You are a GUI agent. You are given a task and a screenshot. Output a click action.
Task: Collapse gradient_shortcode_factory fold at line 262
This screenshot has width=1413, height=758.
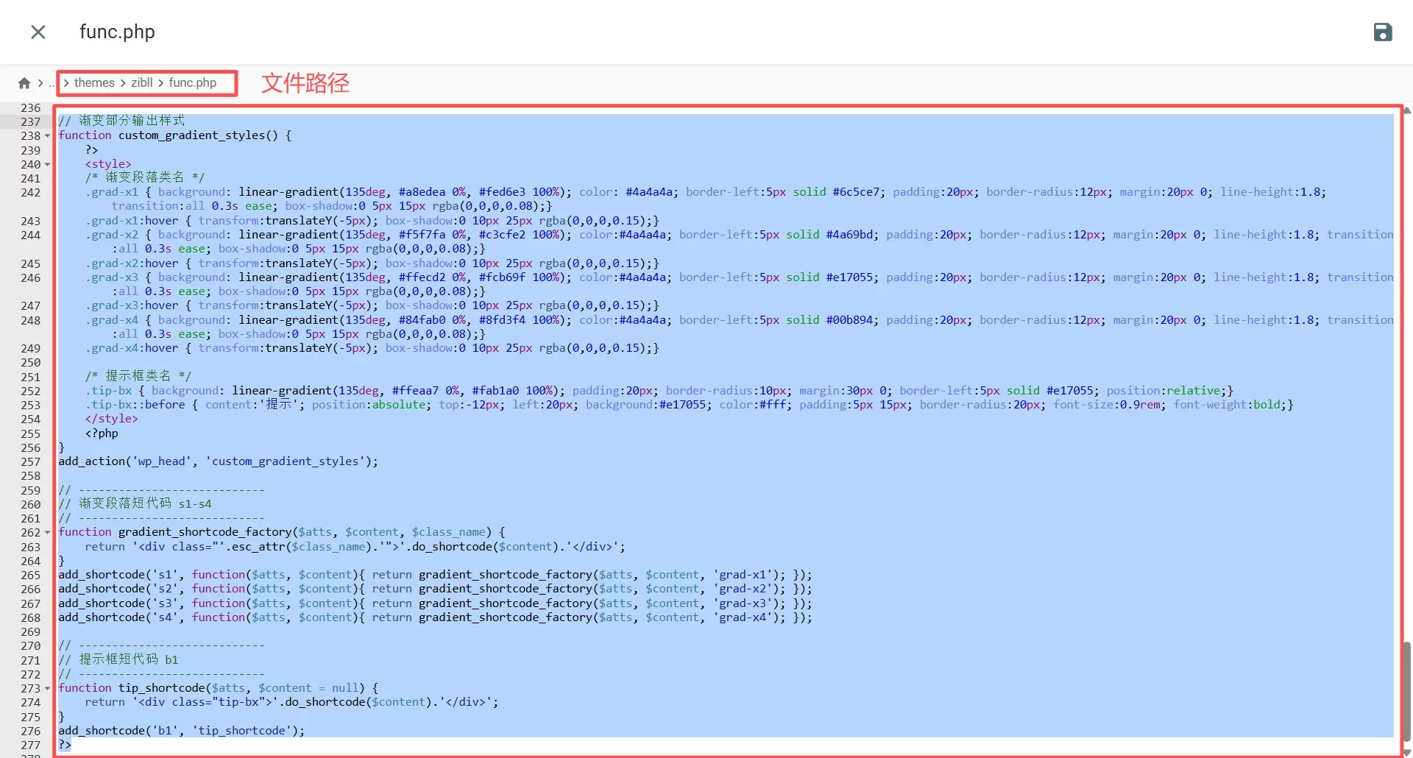(x=48, y=532)
